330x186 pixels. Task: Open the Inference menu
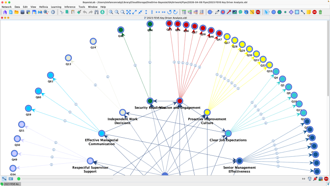pos(70,7)
